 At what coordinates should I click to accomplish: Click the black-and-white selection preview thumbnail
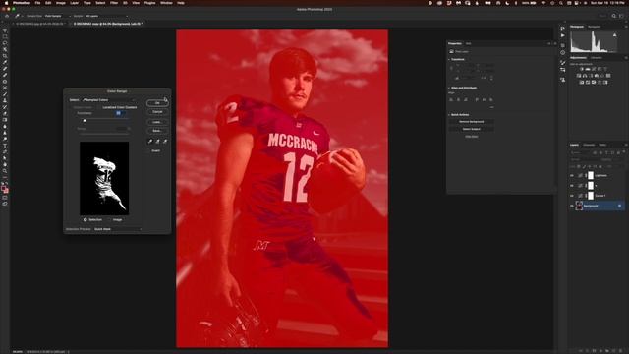(x=104, y=178)
